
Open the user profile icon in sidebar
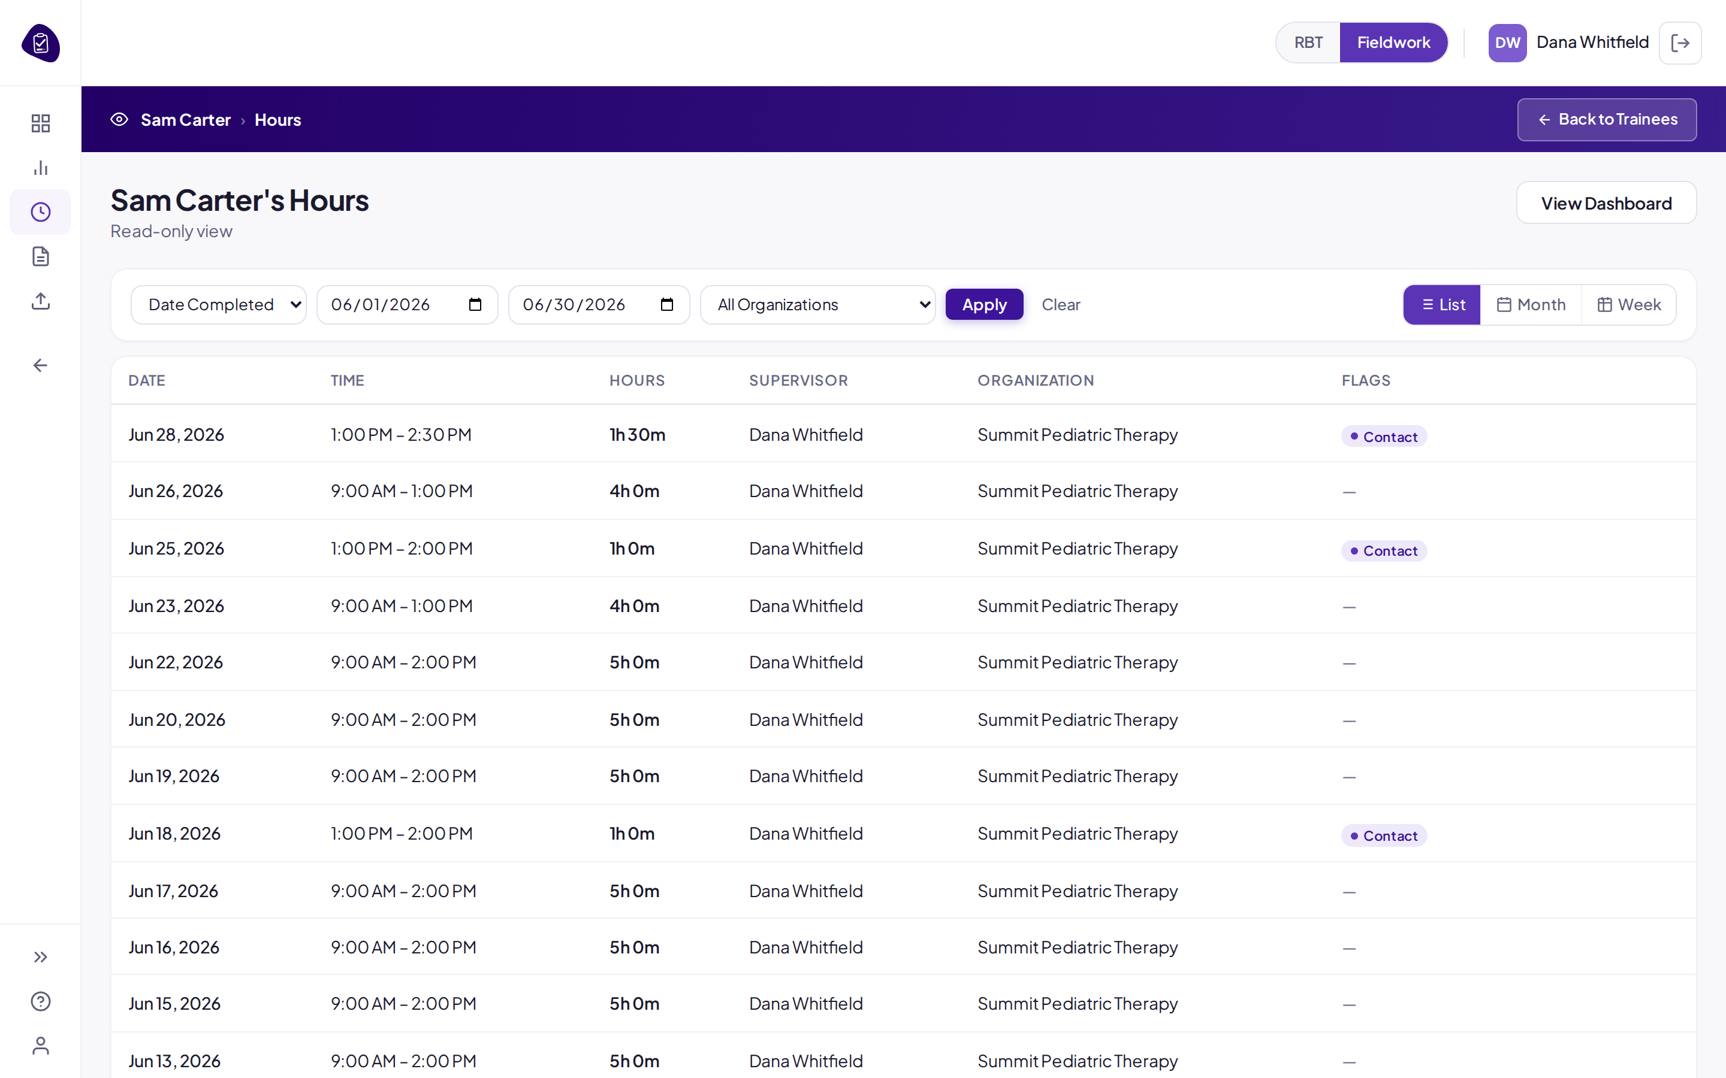[41, 1045]
